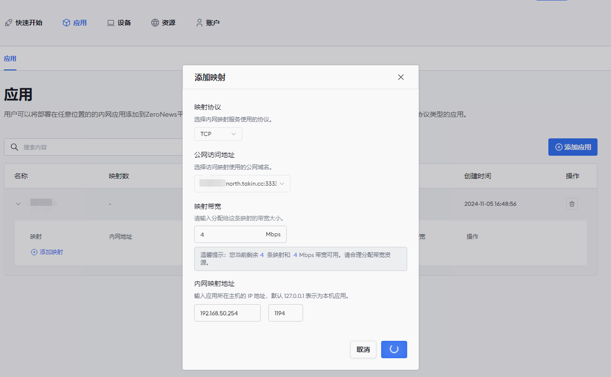Click the blue loading submit button
The width and height of the screenshot is (611, 377).
[x=394, y=350]
